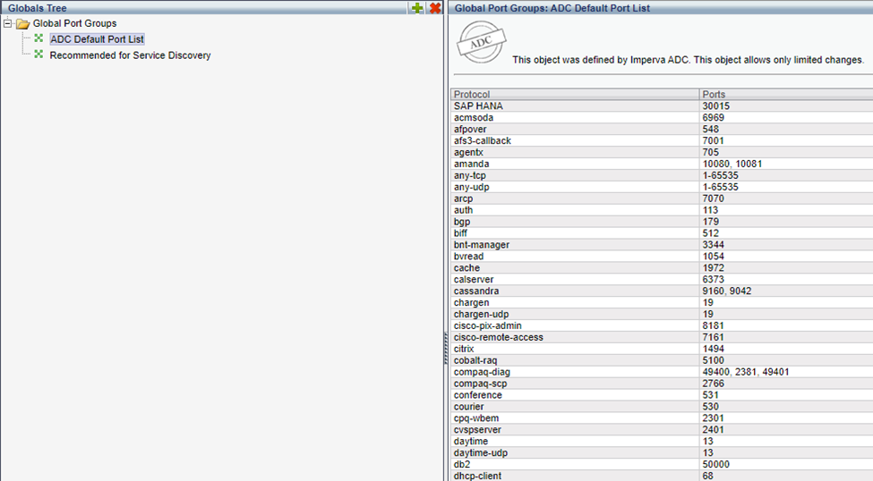Click ports cell 9160, 9042
873x481 pixels.
tap(726, 291)
